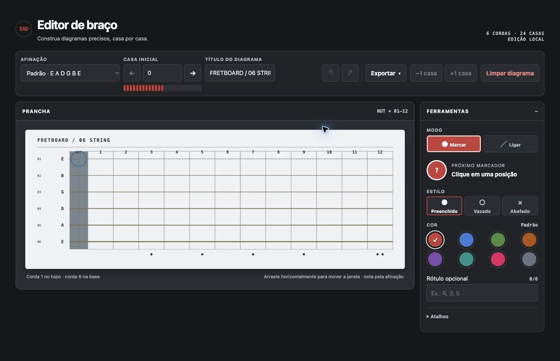Screen dimensions: 560x361
Task: Expand the Atalhos section
Action: pyautogui.click(x=437, y=317)
